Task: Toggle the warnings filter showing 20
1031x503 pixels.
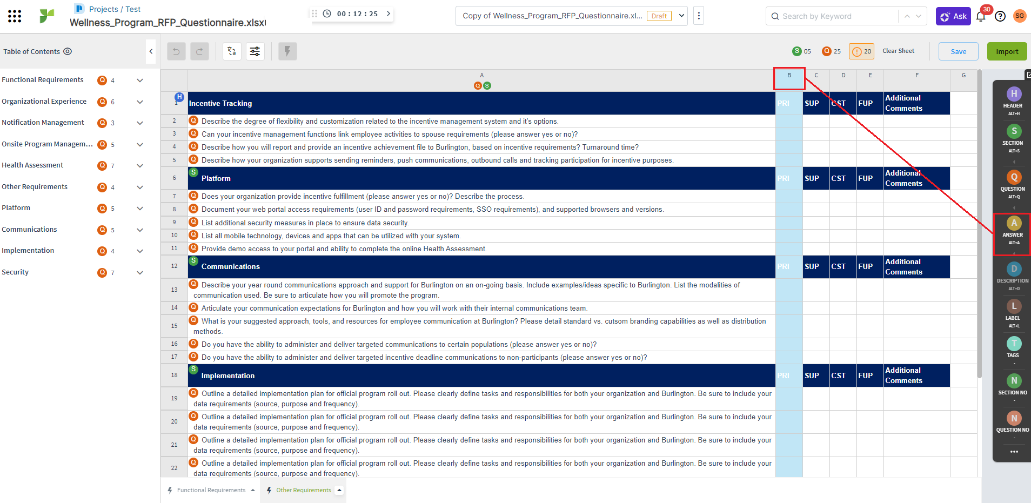Action: [x=861, y=51]
